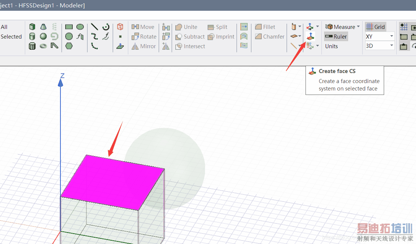Select the Draw helix tool
416x244 pixels.
55,27
